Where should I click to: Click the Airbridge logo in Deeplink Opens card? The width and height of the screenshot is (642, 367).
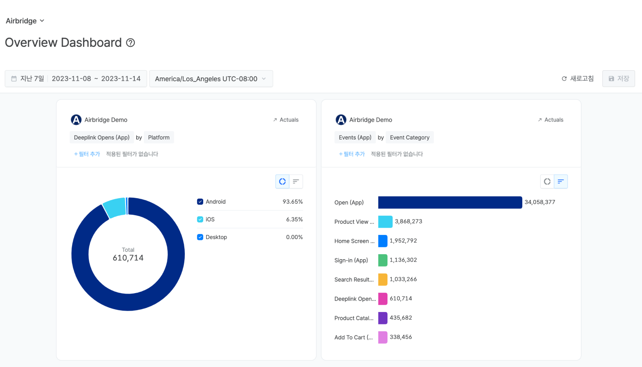click(x=76, y=120)
